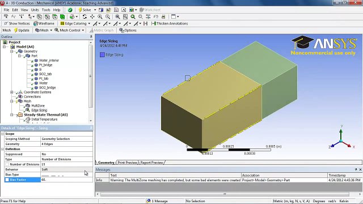The width and height of the screenshot is (363, 204).
Task: Select Edge Sizing in outline tree
Action: [39, 110]
